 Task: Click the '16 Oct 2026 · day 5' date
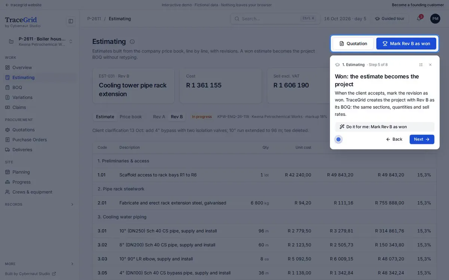[345, 19]
